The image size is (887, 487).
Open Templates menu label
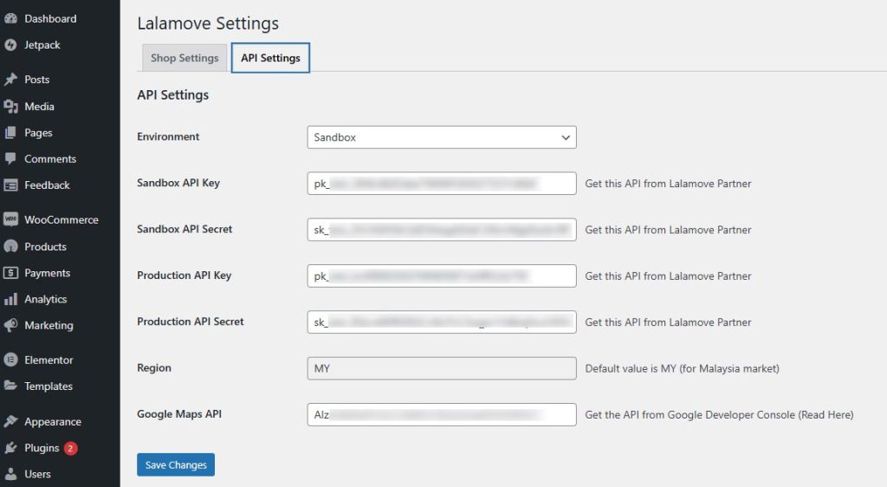point(49,386)
